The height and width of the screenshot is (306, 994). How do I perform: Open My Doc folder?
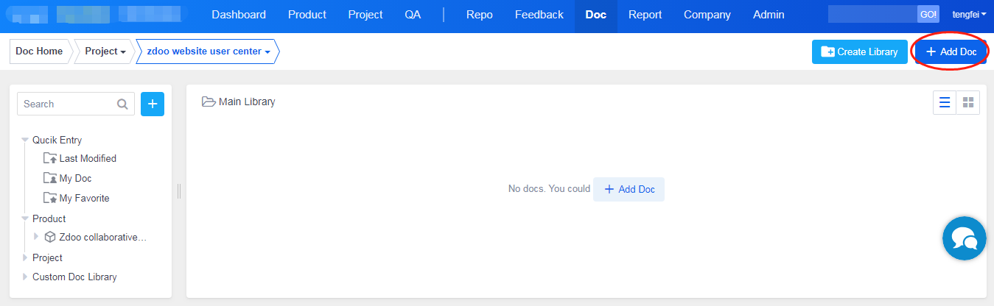[75, 178]
